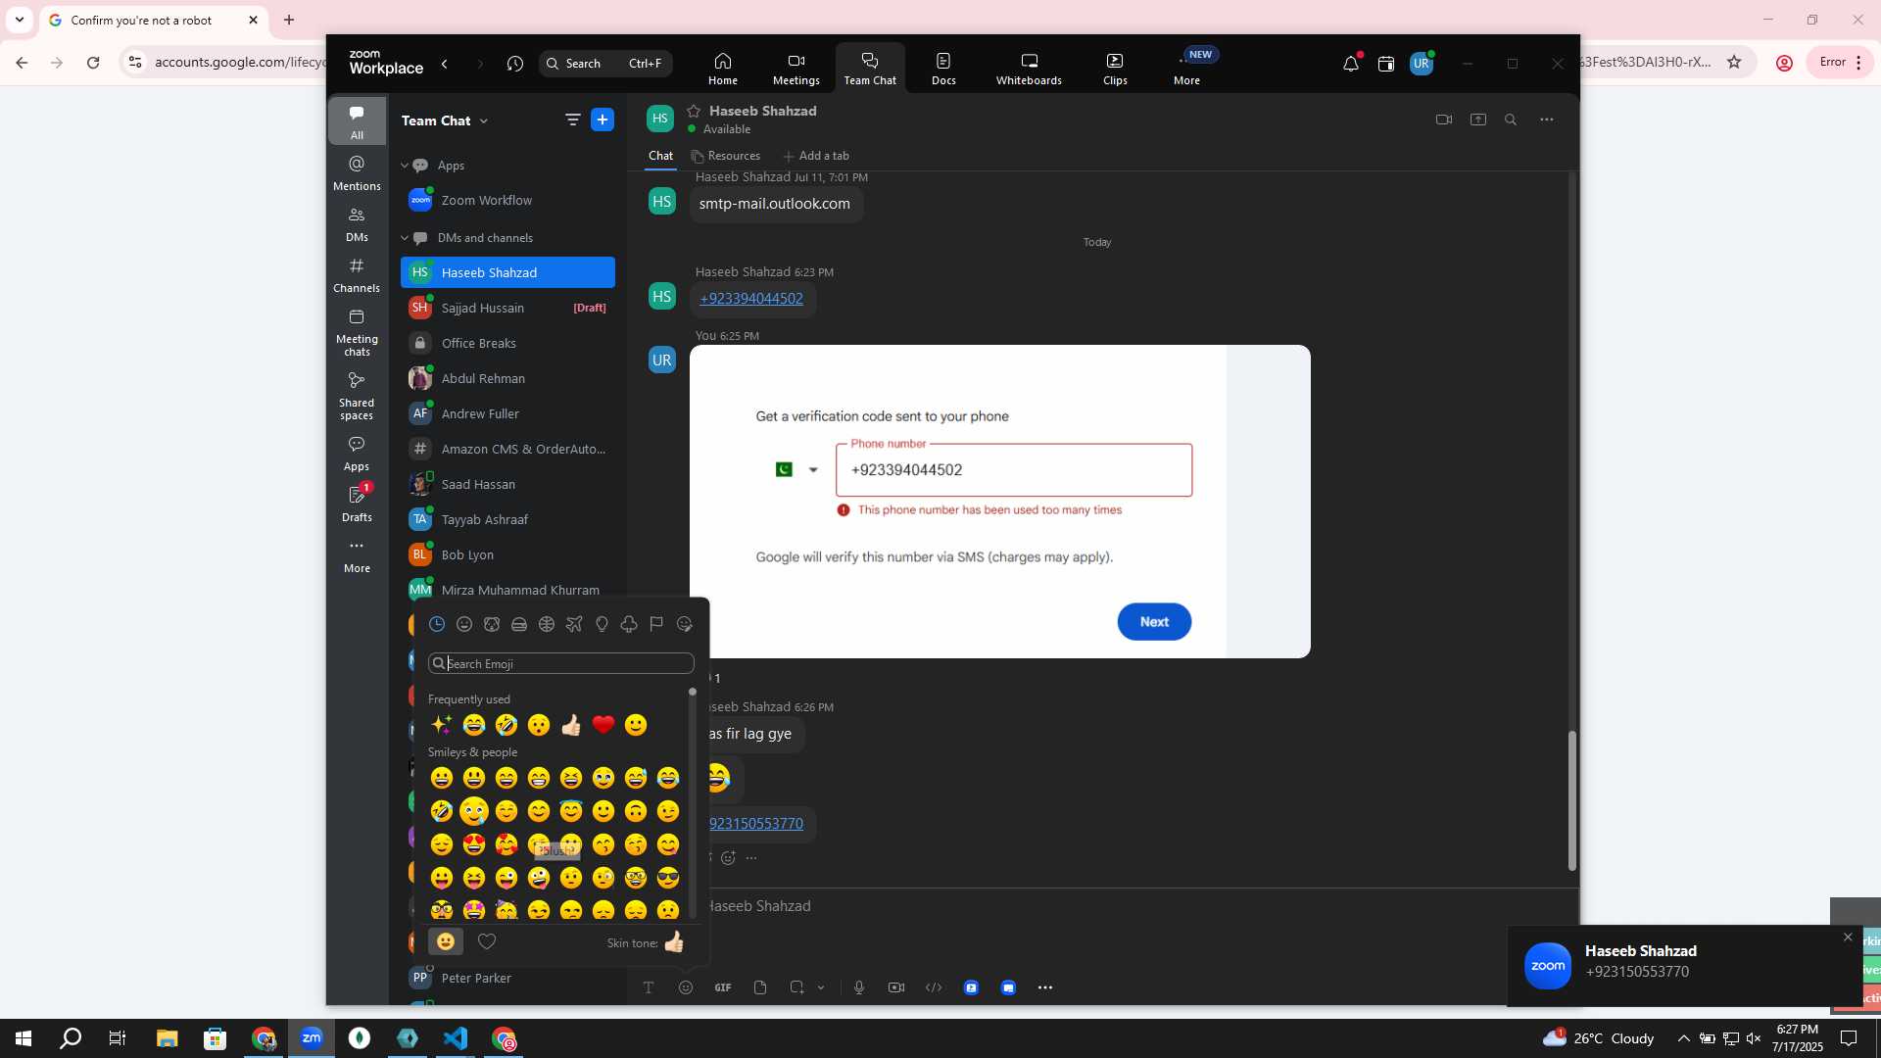Select DMs in the left sidebar

[x=357, y=224]
